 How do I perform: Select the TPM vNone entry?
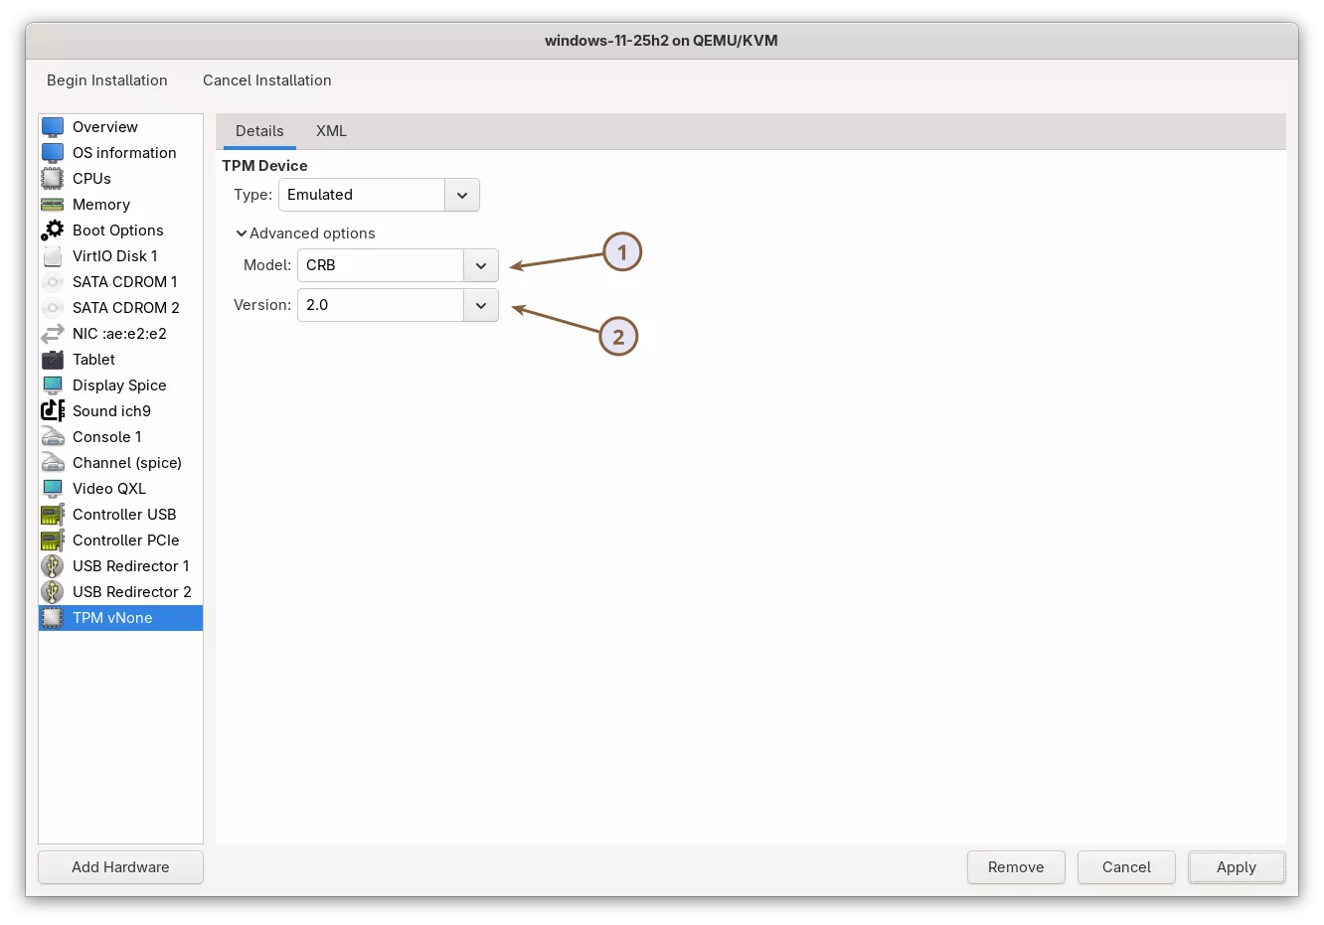click(x=120, y=618)
